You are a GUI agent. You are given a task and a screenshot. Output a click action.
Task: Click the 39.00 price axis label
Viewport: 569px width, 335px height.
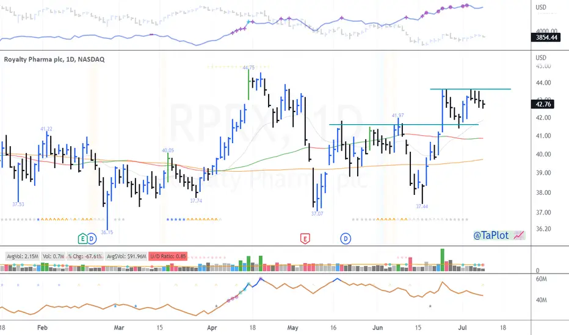click(543, 173)
